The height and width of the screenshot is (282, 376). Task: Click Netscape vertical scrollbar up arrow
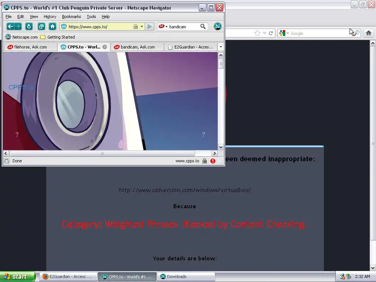[x=221, y=55]
